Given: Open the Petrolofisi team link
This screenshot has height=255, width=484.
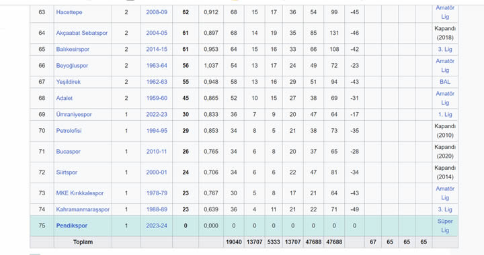Looking at the screenshot, I should (69, 131).
